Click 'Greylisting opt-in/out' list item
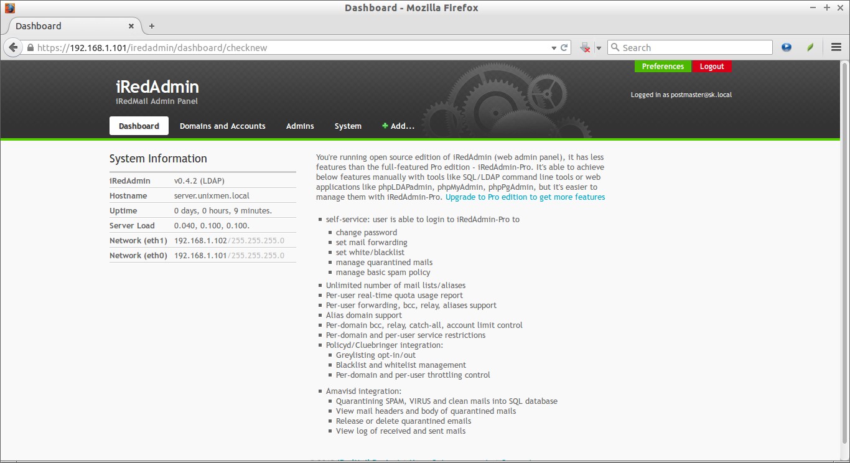The image size is (850, 463). [x=376, y=355]
